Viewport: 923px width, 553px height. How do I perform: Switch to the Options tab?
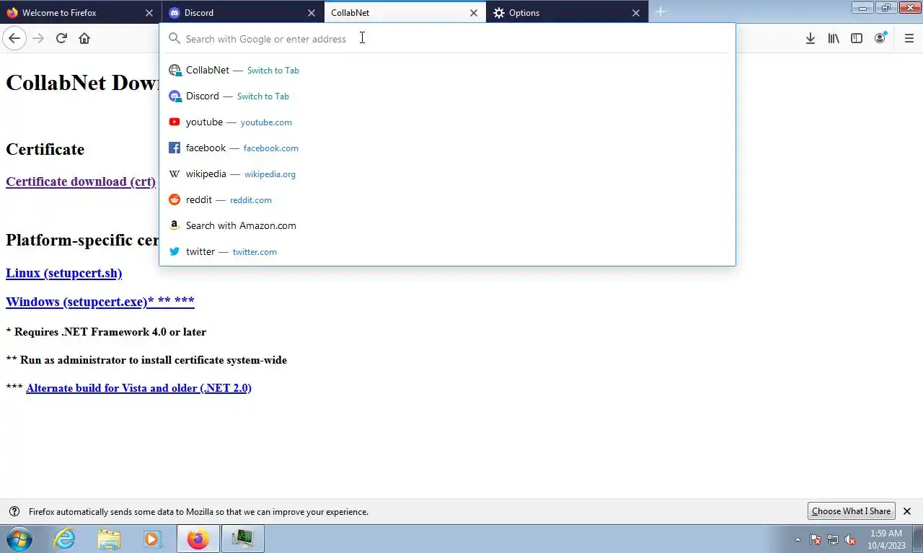click(x=568, y=12)
